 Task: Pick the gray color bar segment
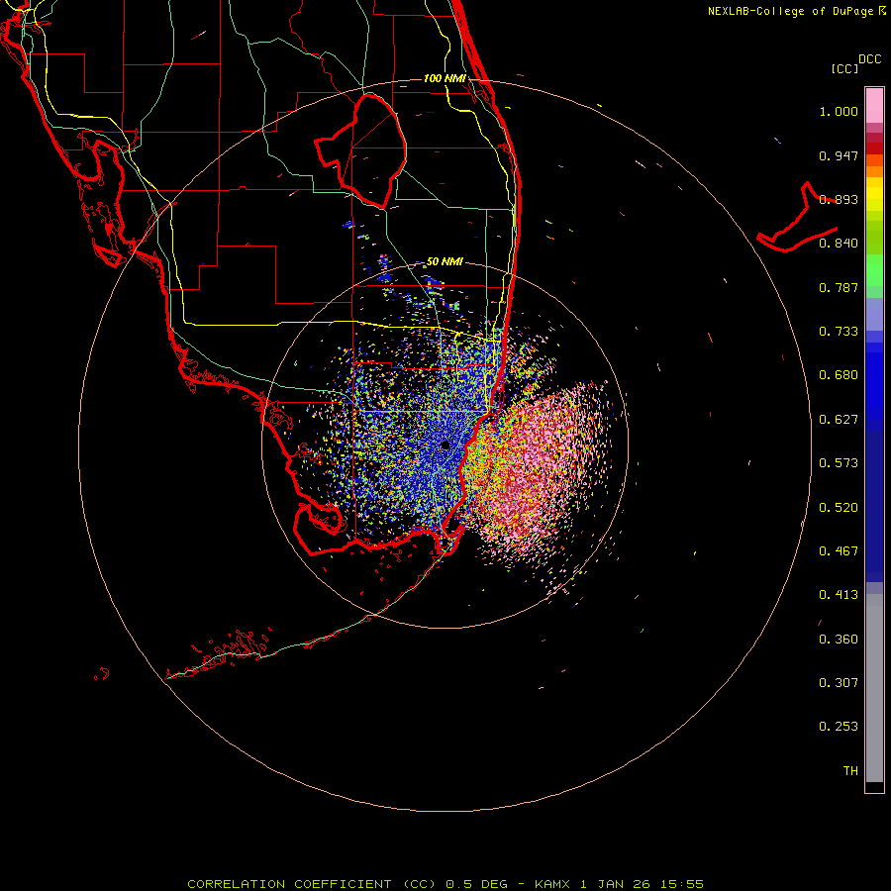click(874, 688)
